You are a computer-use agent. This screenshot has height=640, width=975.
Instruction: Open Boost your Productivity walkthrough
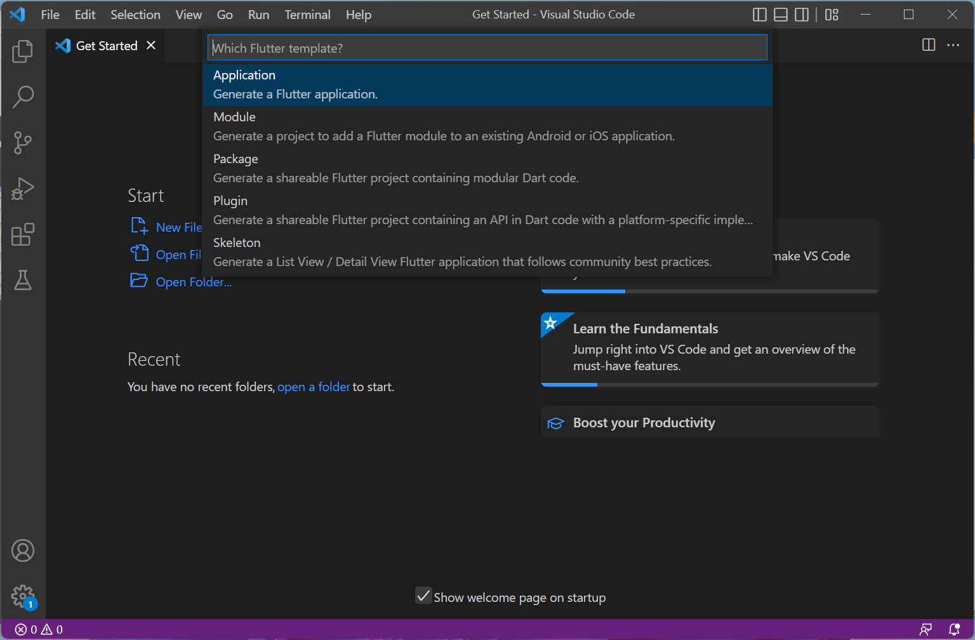coord(710,423)
